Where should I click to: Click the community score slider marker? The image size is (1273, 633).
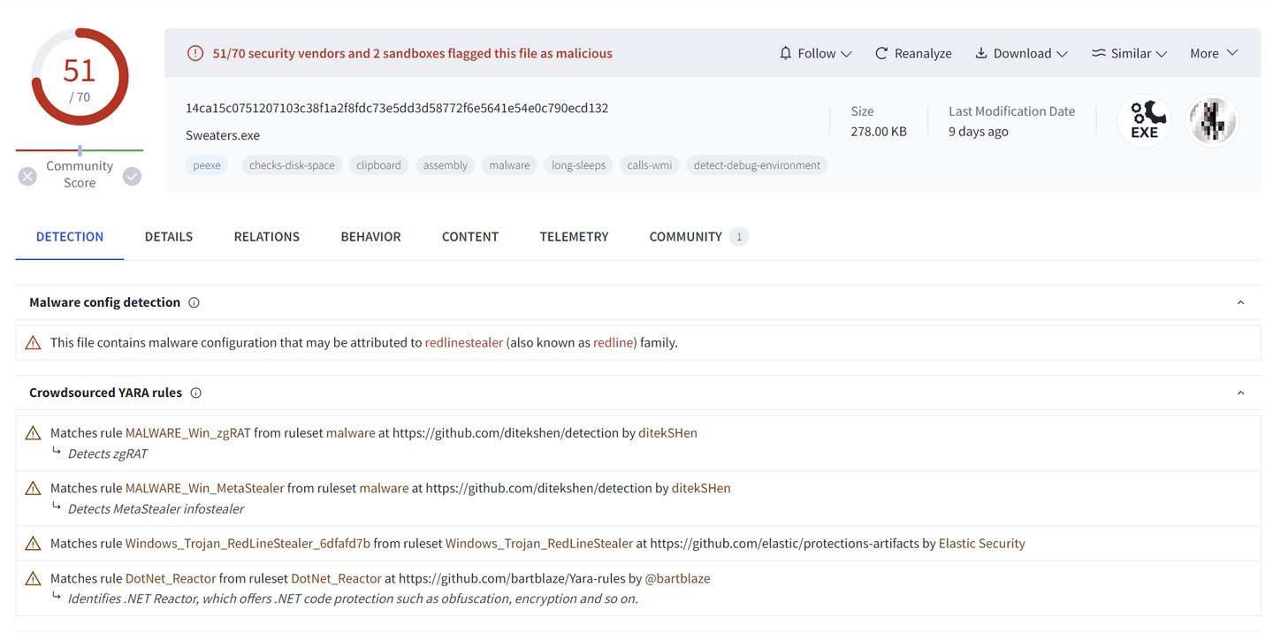tap(80, 150)
